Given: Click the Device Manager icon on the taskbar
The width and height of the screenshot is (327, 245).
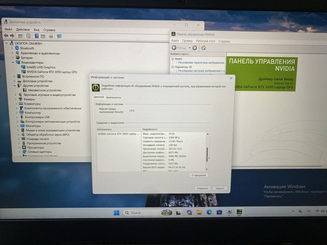Looking at the screenshot, I should [229, 212].
